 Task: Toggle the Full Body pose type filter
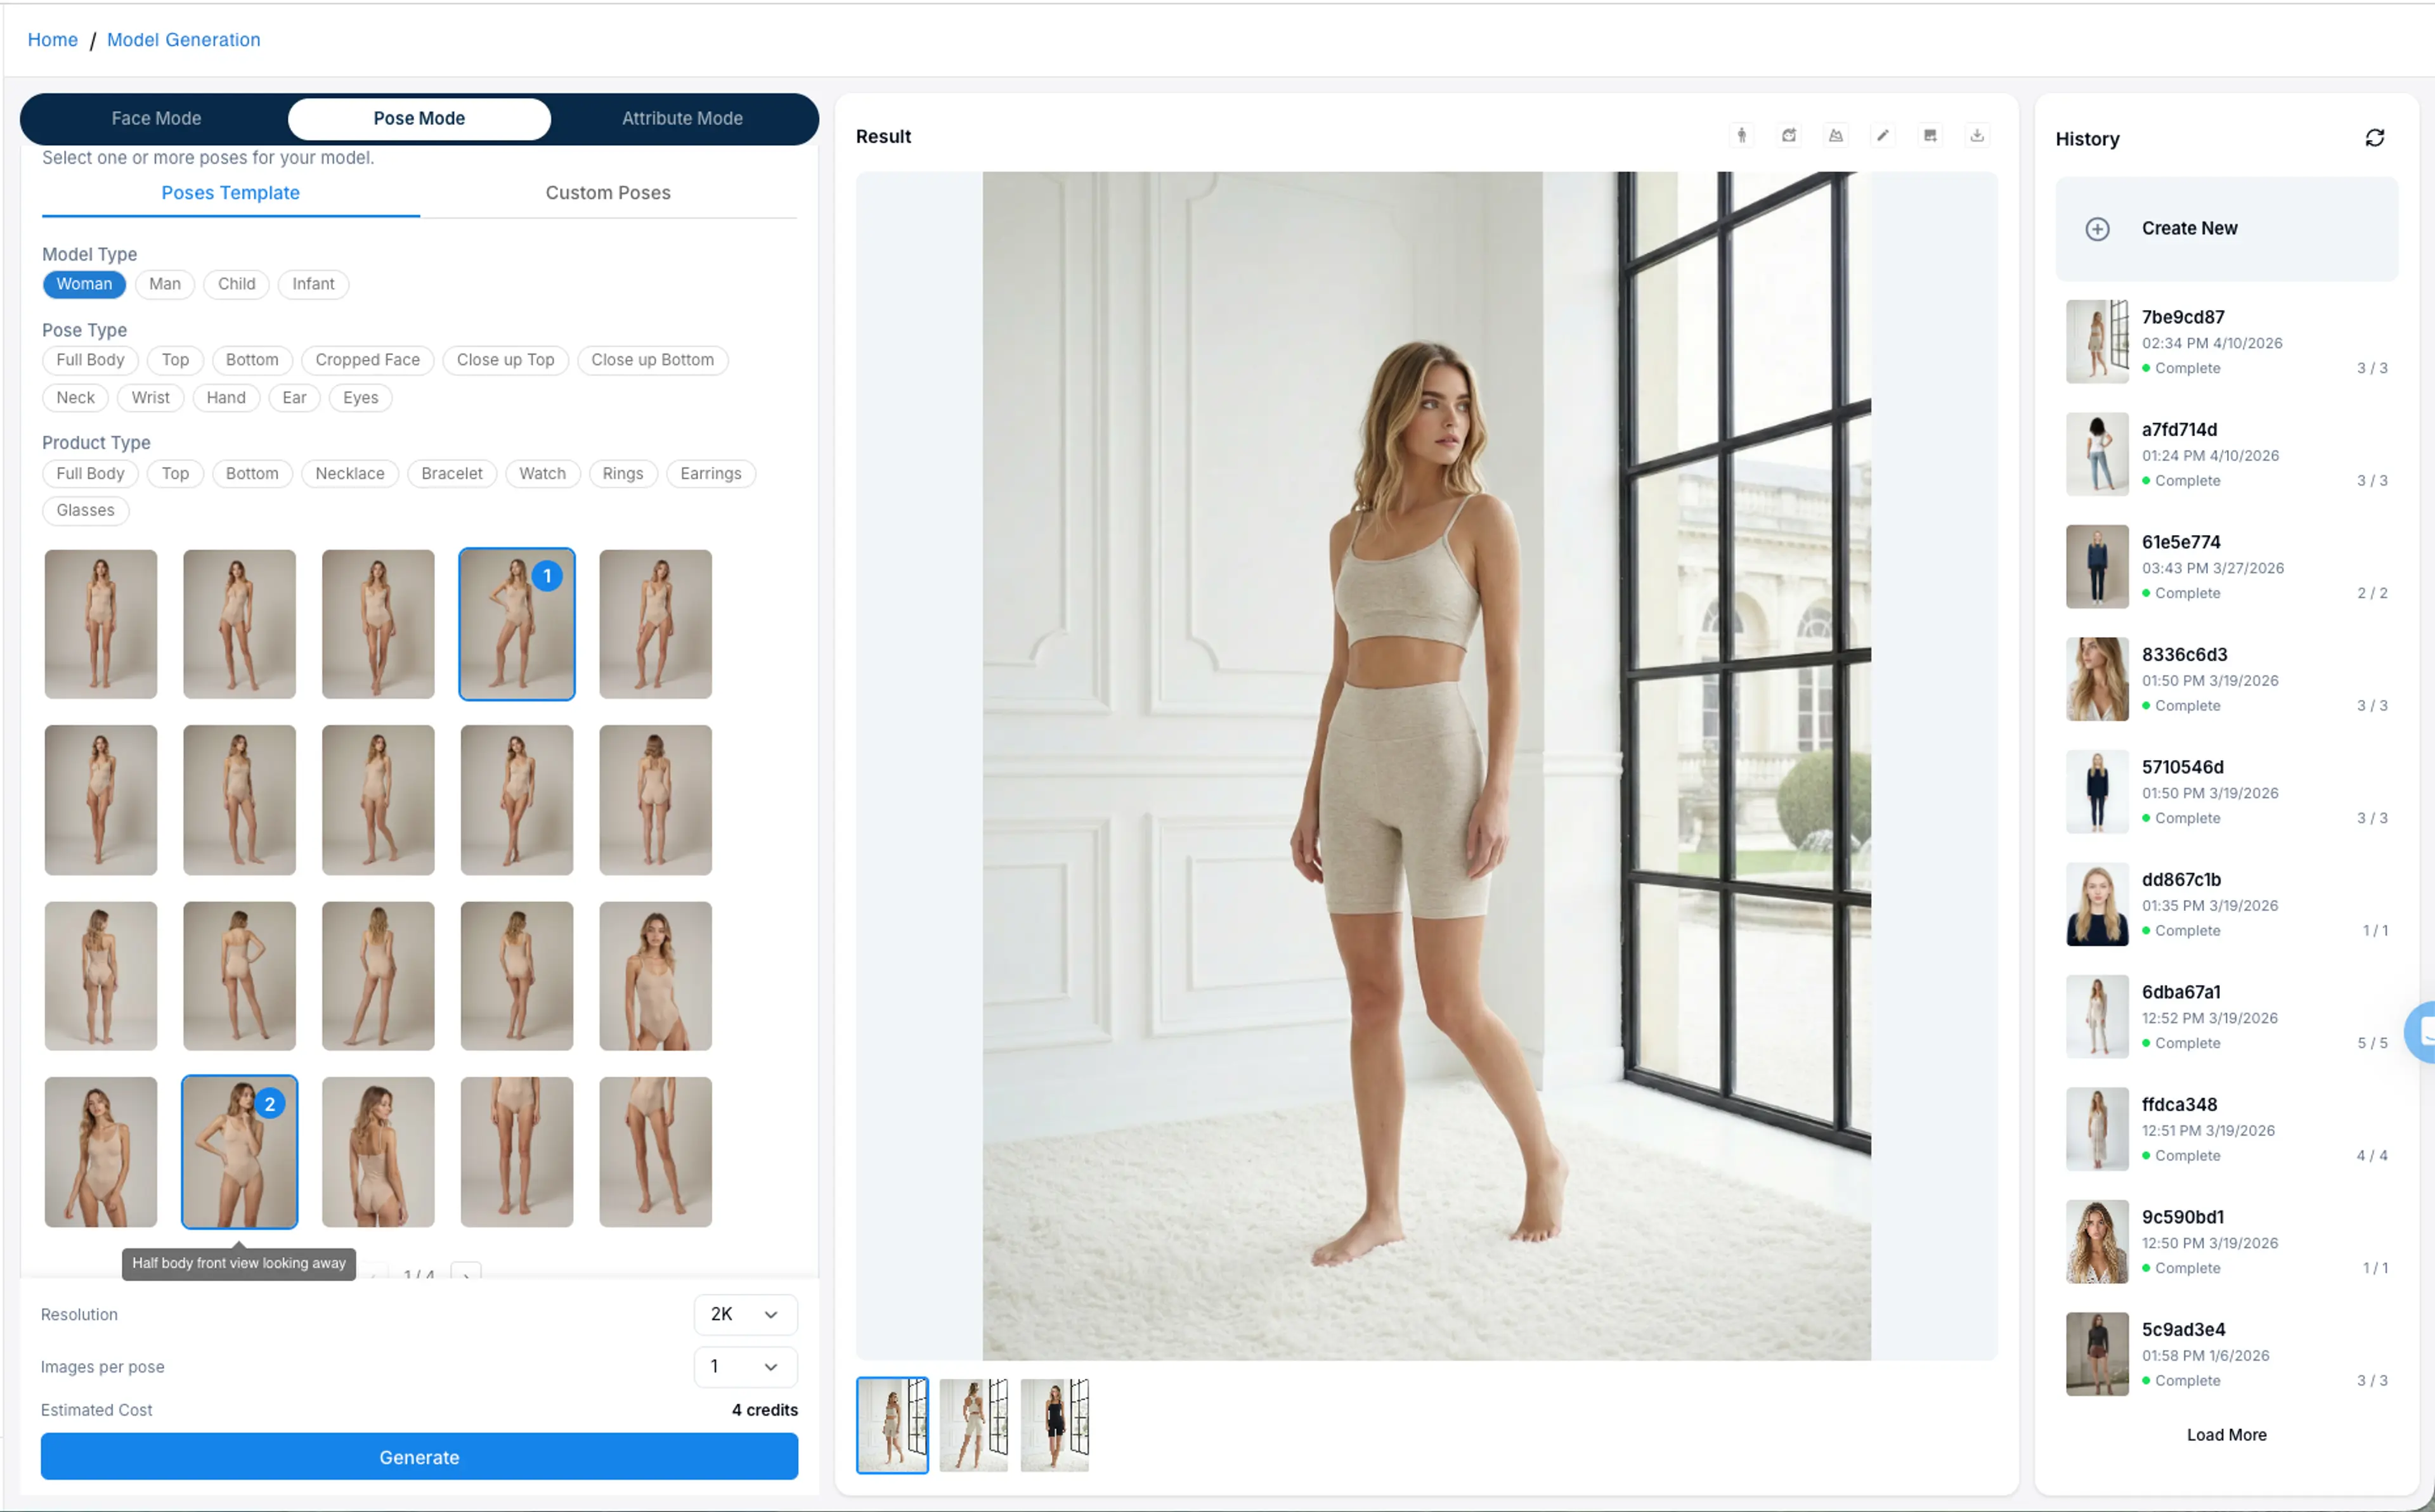[90, 360]
